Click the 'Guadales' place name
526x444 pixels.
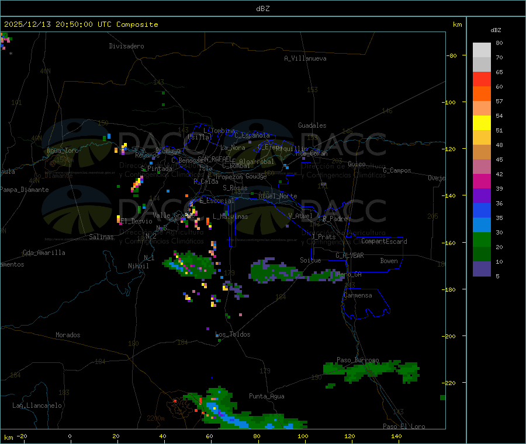tap(312, 125)
